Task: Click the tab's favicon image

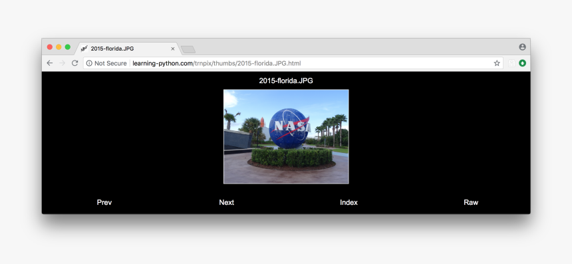Action: click(84, 49)
